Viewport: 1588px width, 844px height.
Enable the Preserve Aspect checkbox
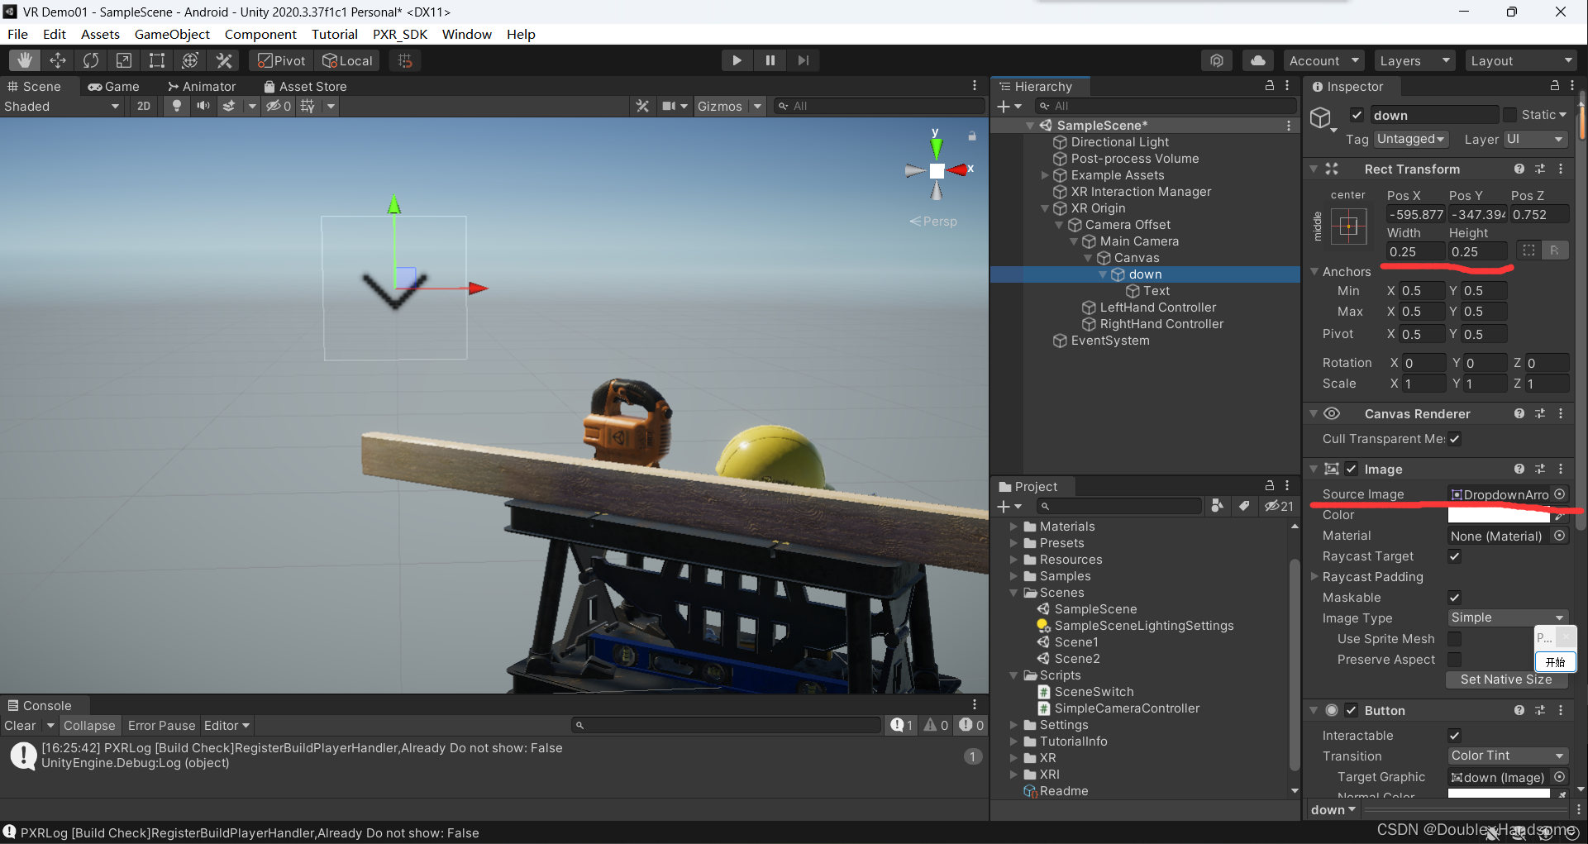coord(1454,660)
